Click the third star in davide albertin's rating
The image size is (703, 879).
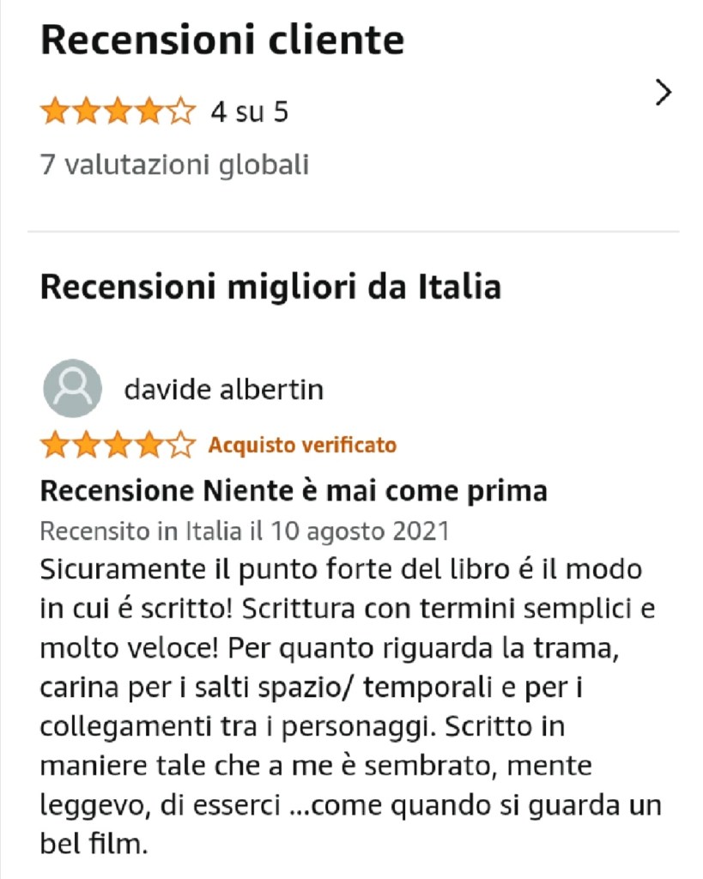118,445
